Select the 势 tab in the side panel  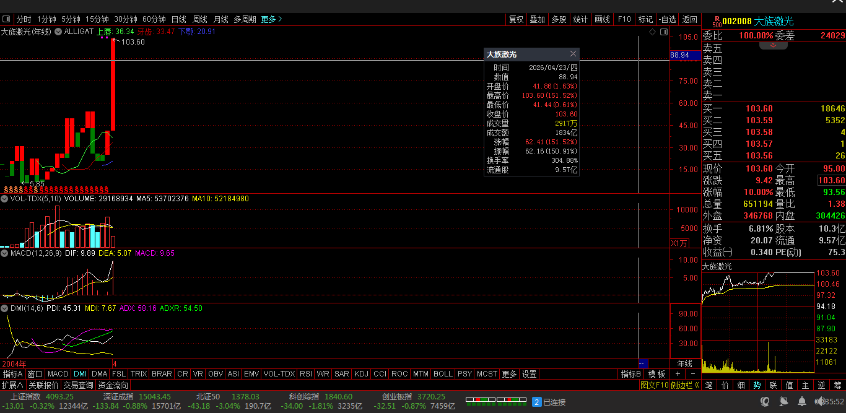(757, 385)
